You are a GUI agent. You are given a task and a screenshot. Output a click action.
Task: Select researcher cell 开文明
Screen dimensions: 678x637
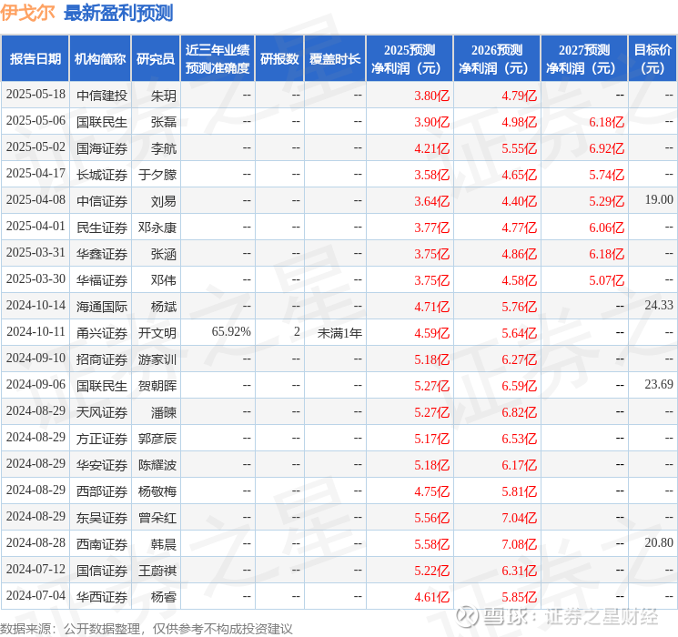[x=157, y=333]
